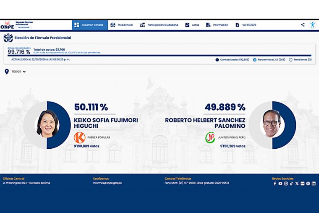Click the Jr. Washington 1894 address
This screenshot has width=319, height=213.
coord(26,183)
